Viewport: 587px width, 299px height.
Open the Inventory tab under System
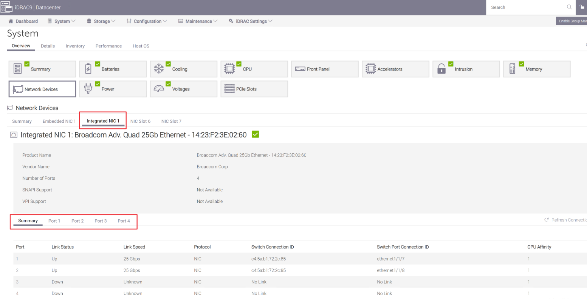pos(75,46)
